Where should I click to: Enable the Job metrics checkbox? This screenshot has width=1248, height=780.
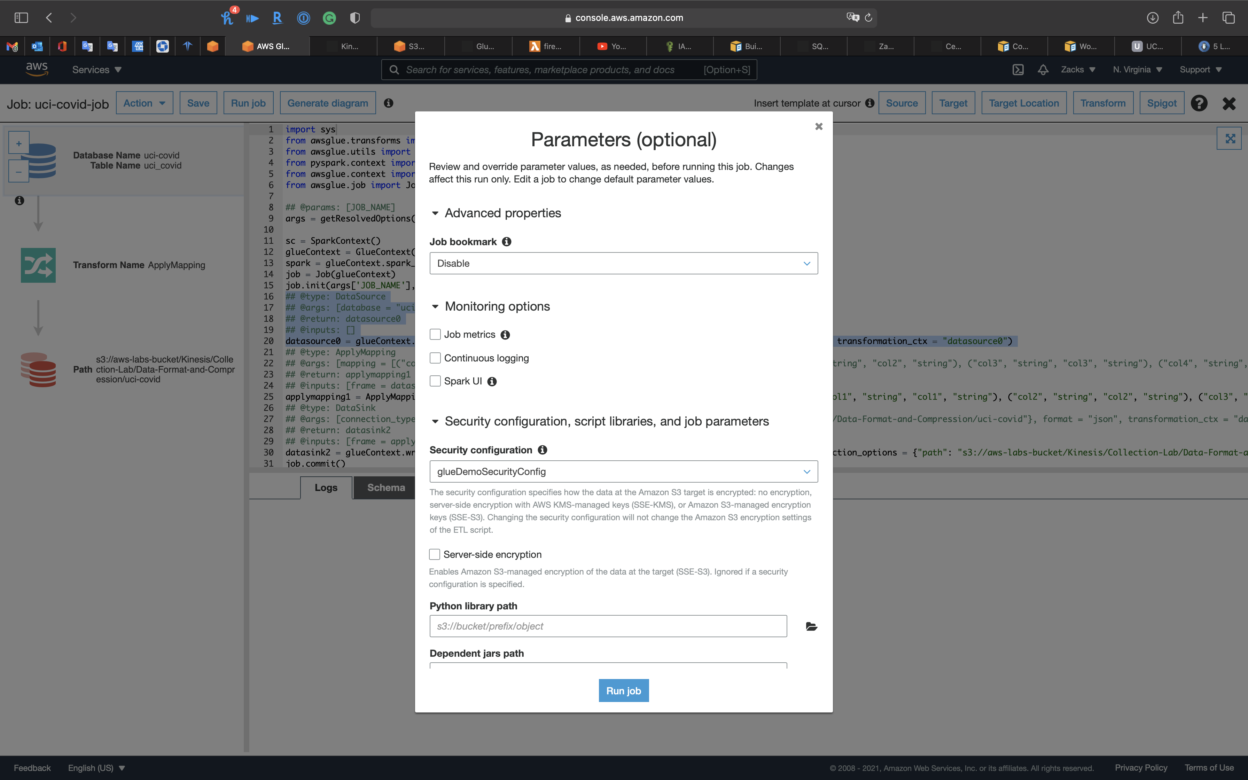[435, 334]
